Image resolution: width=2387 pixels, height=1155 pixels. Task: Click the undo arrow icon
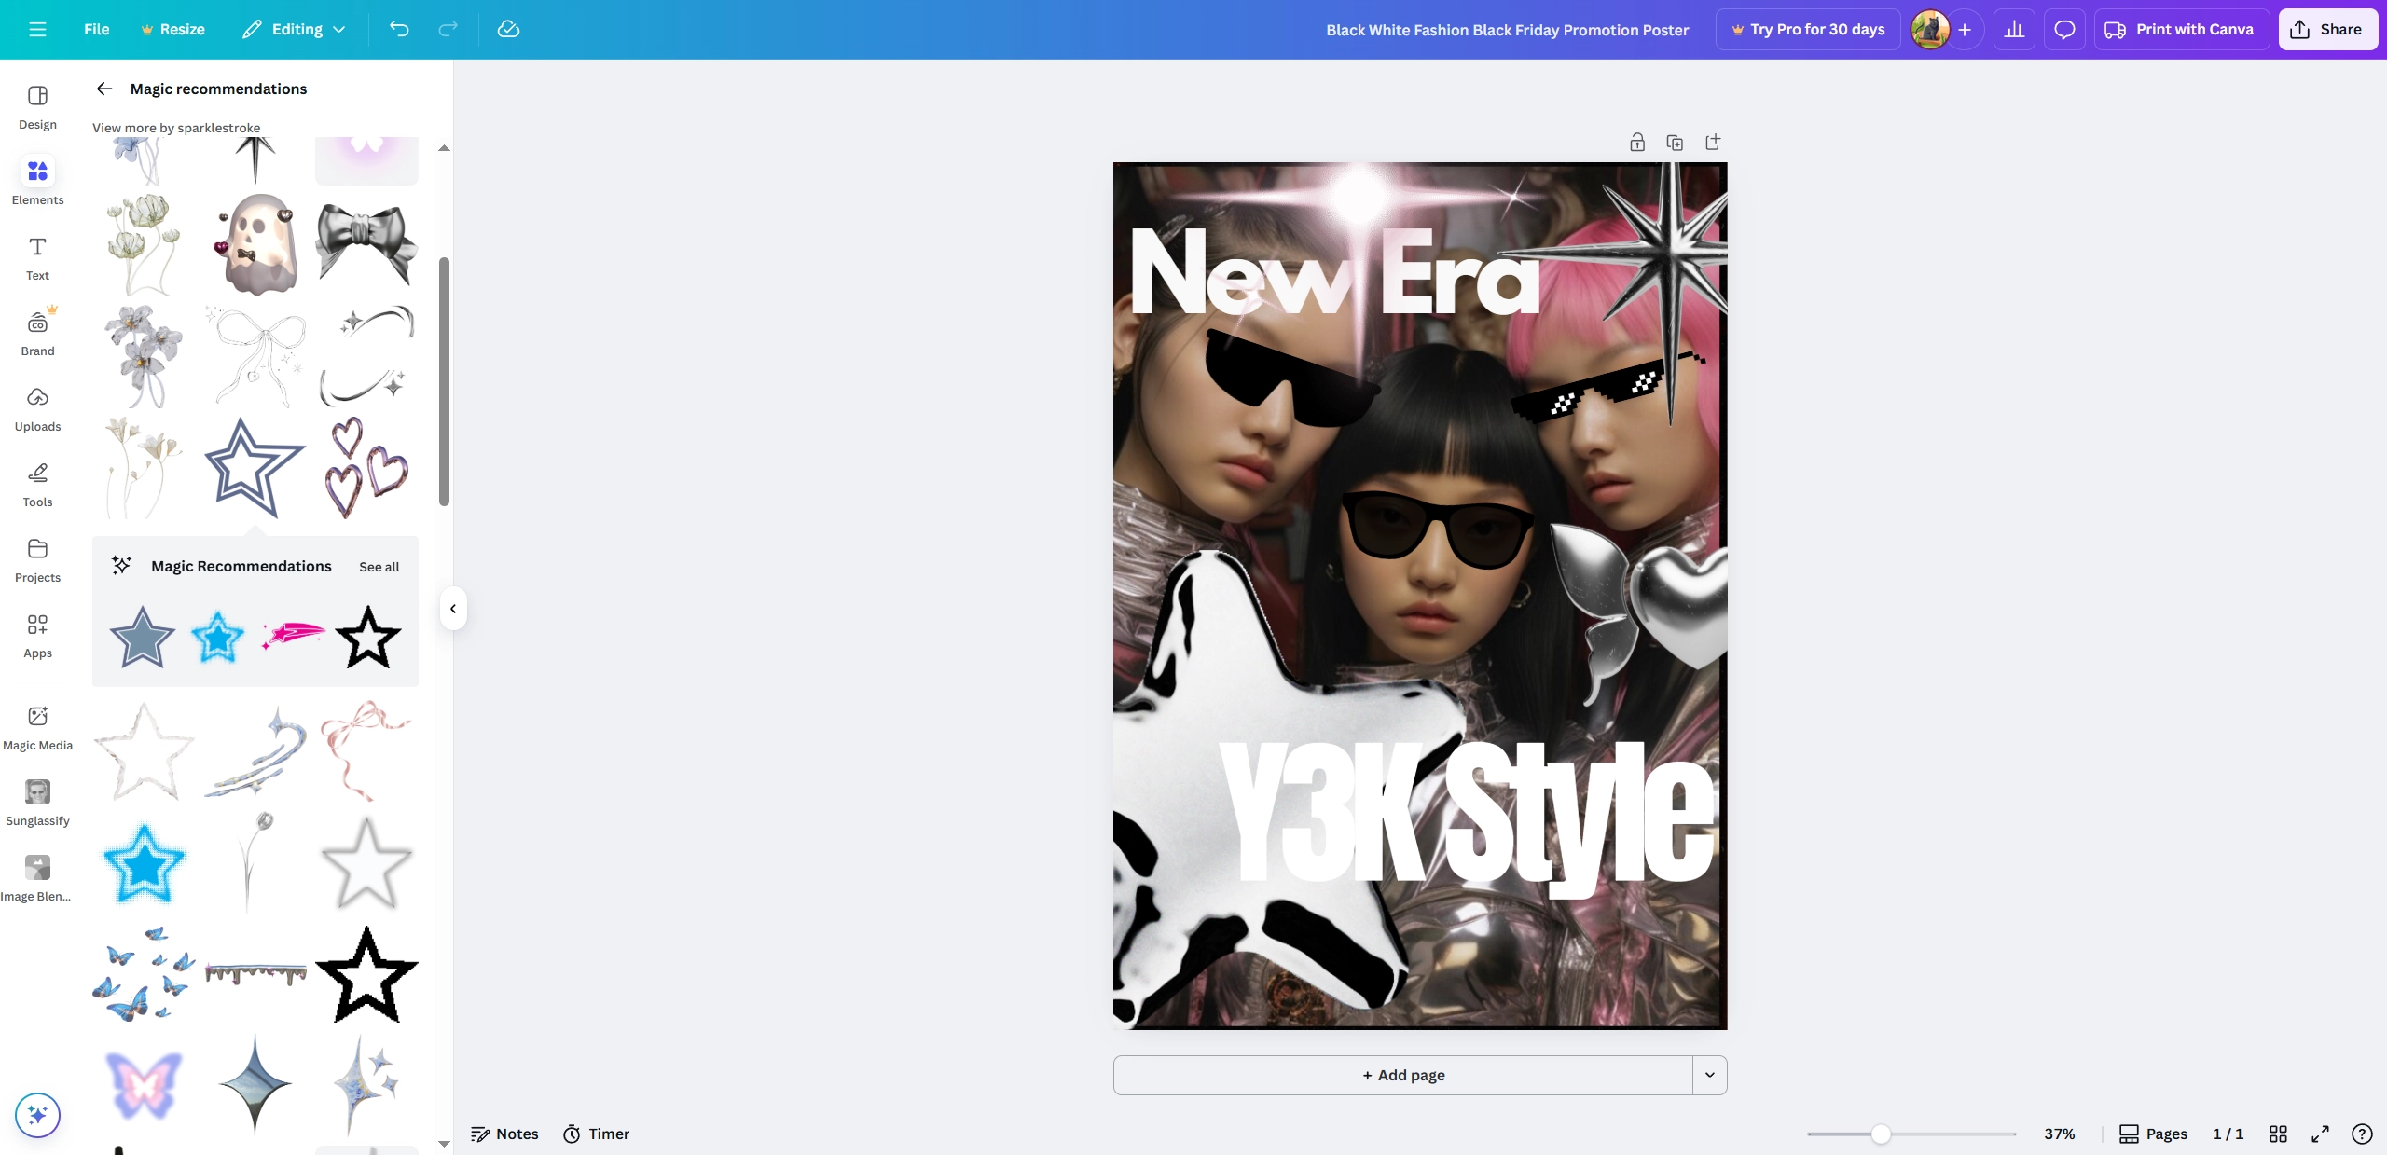pos(399,29)
